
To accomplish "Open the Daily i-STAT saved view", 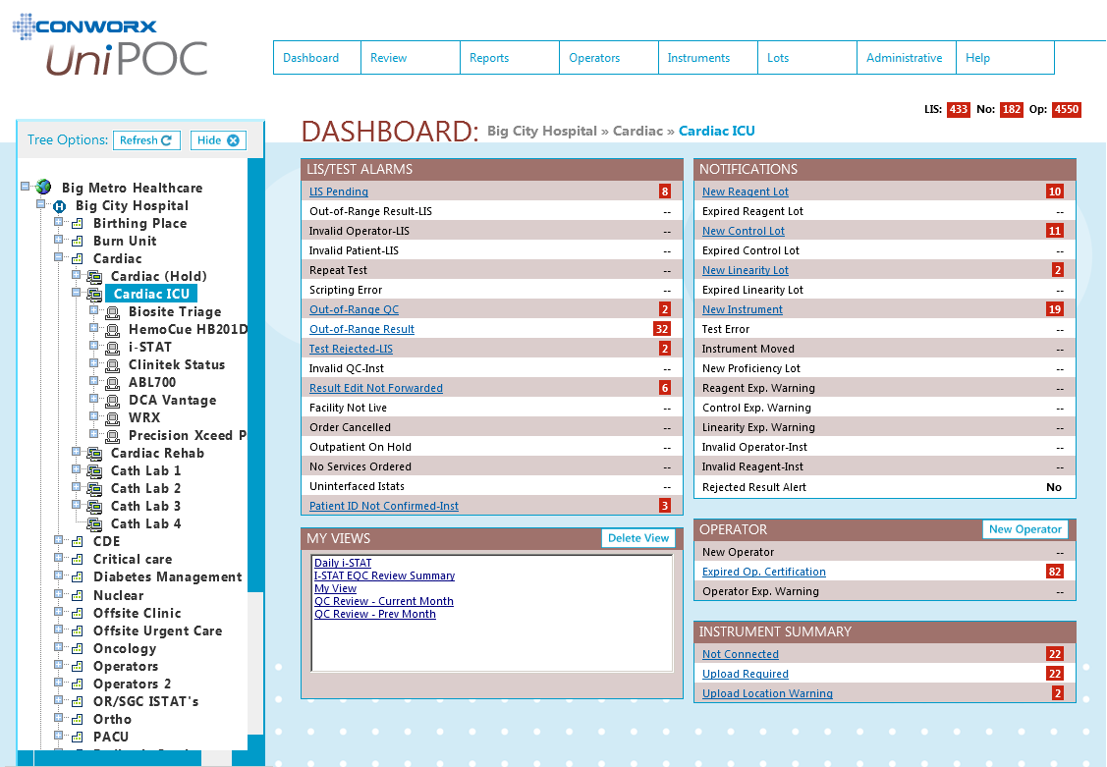I will click(x=343, y=563).
